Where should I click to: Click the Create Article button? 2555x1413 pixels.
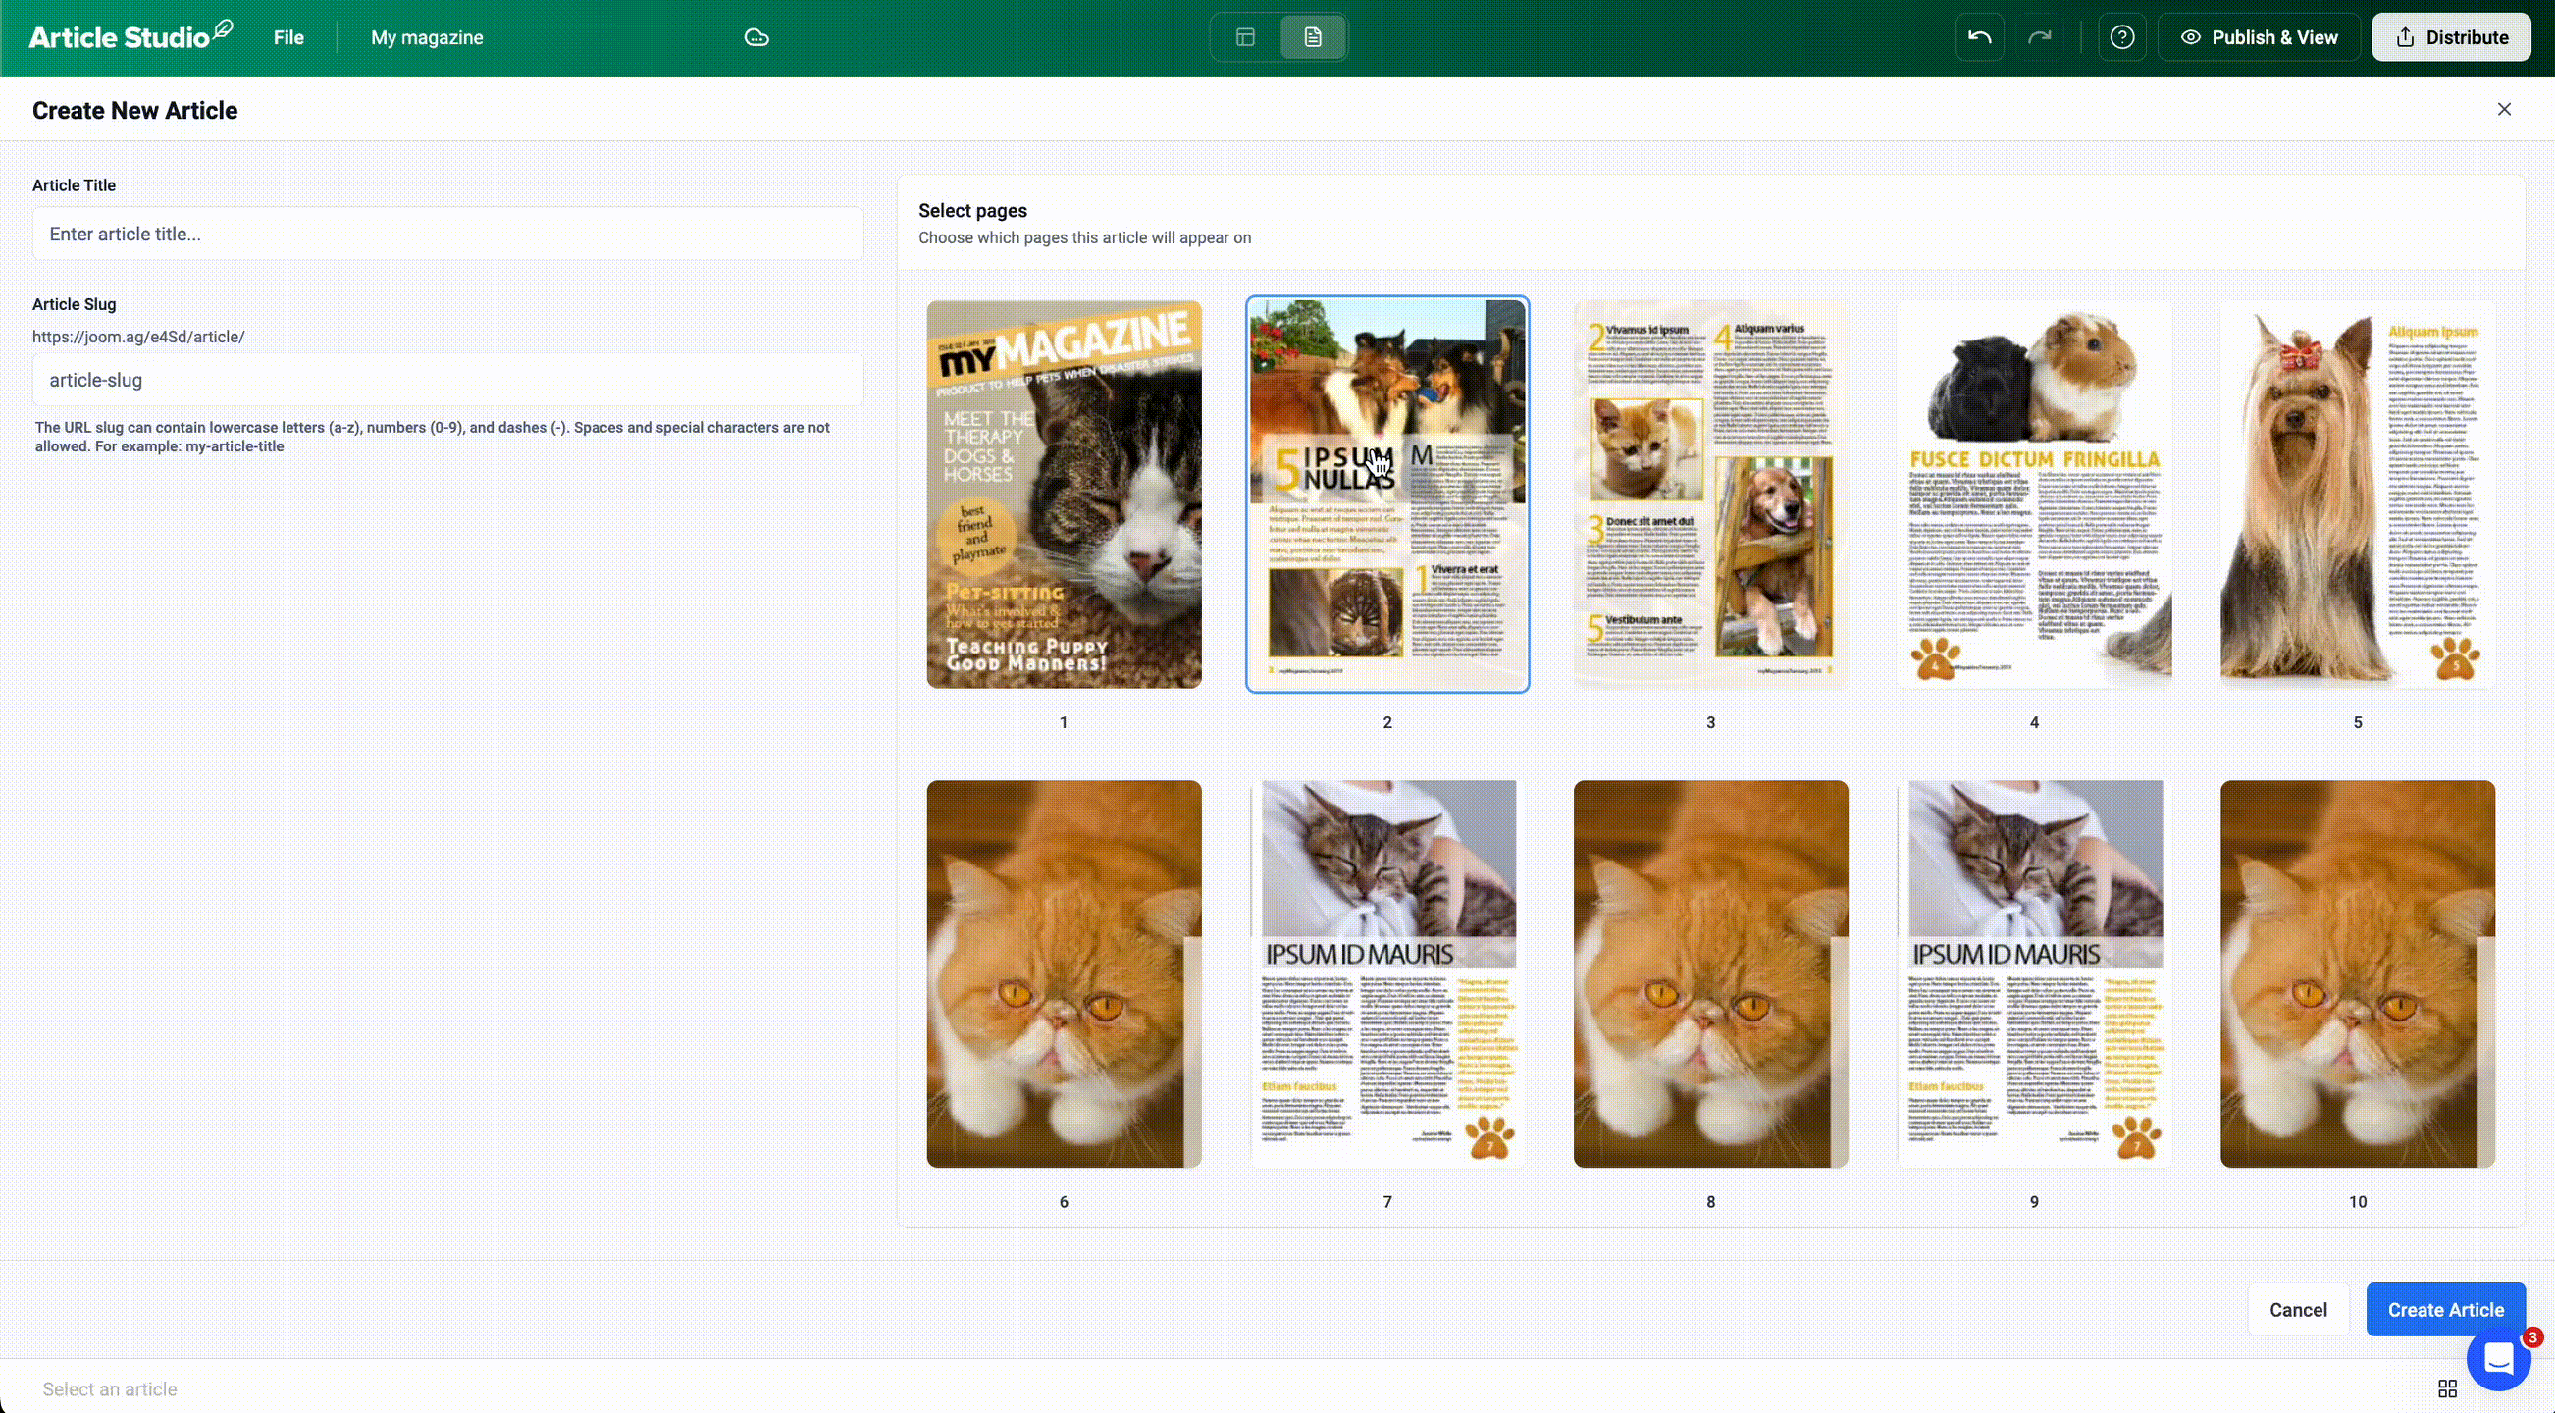2445,1309
